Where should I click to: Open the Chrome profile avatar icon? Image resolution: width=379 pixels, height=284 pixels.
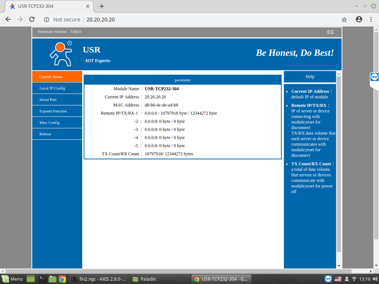[359, 19]
